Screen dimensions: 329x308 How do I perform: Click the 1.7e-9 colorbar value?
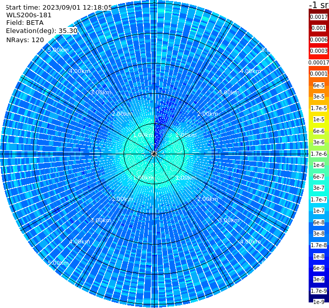[x=319, y=291]
